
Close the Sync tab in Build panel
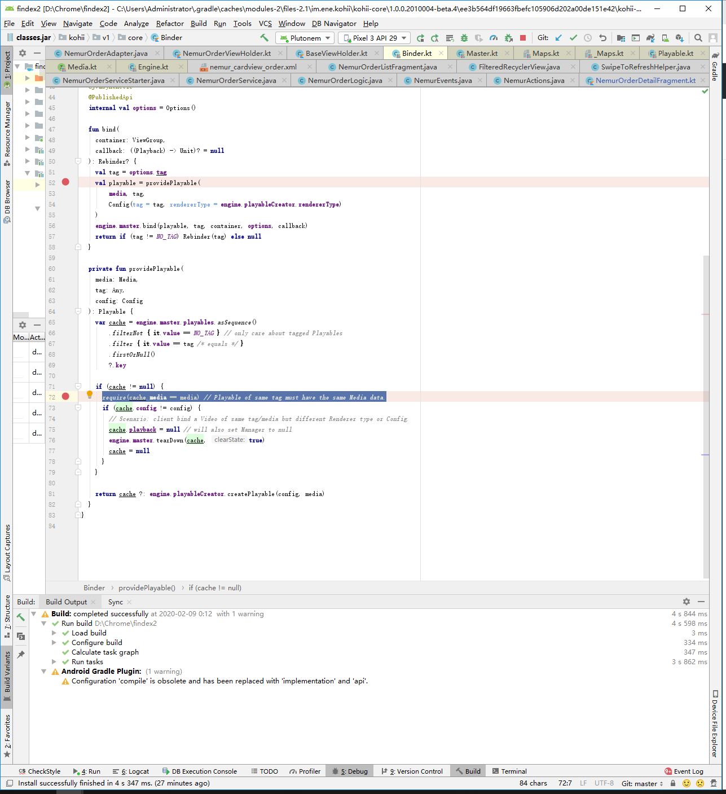[129, 602]
